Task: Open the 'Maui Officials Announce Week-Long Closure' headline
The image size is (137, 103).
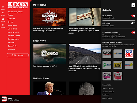Action: tap(84, 68)
